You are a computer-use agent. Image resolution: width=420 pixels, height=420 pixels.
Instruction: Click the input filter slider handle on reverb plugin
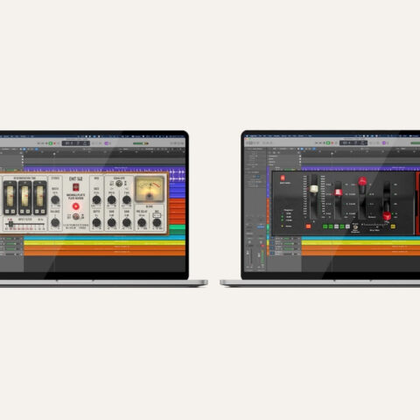click(10, 224)
